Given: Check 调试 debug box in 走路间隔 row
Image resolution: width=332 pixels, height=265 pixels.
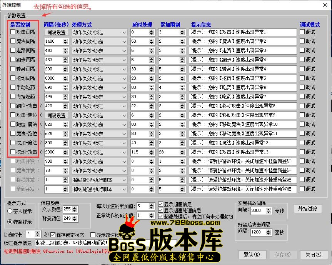Looking at the screenshot, I should [x=302, y=50].
